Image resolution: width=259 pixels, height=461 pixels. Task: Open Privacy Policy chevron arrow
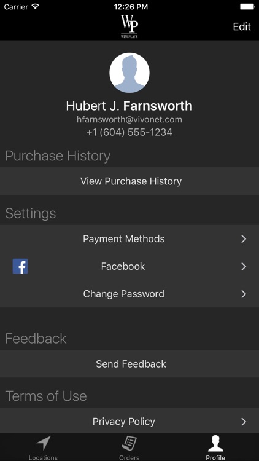(x=244, y=422)
